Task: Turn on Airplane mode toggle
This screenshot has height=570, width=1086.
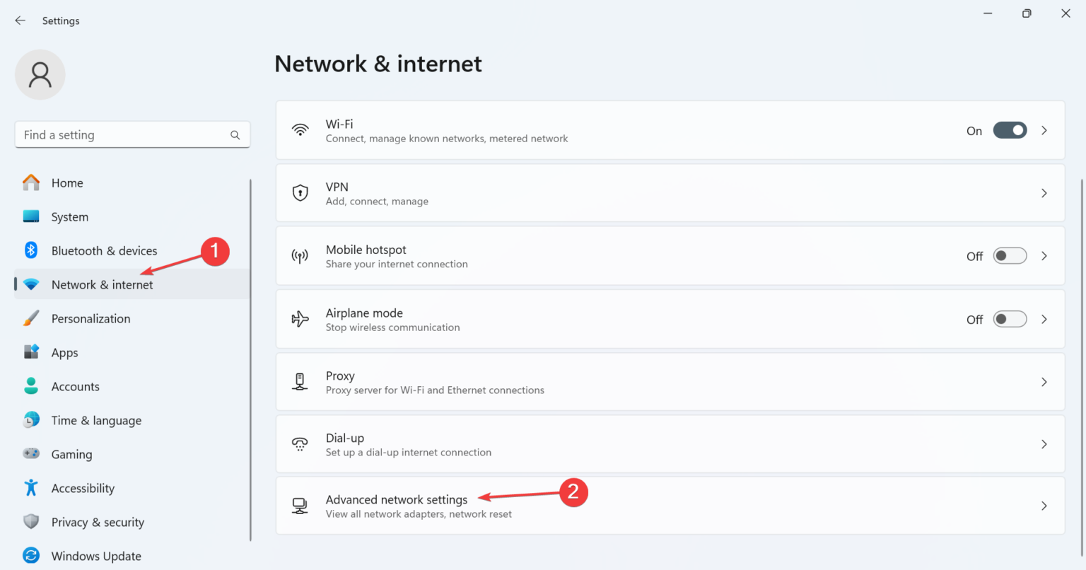Action: pos(1010,319)
